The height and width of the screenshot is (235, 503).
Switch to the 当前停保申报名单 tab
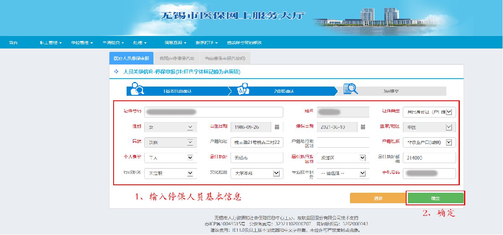click(225, 58)
